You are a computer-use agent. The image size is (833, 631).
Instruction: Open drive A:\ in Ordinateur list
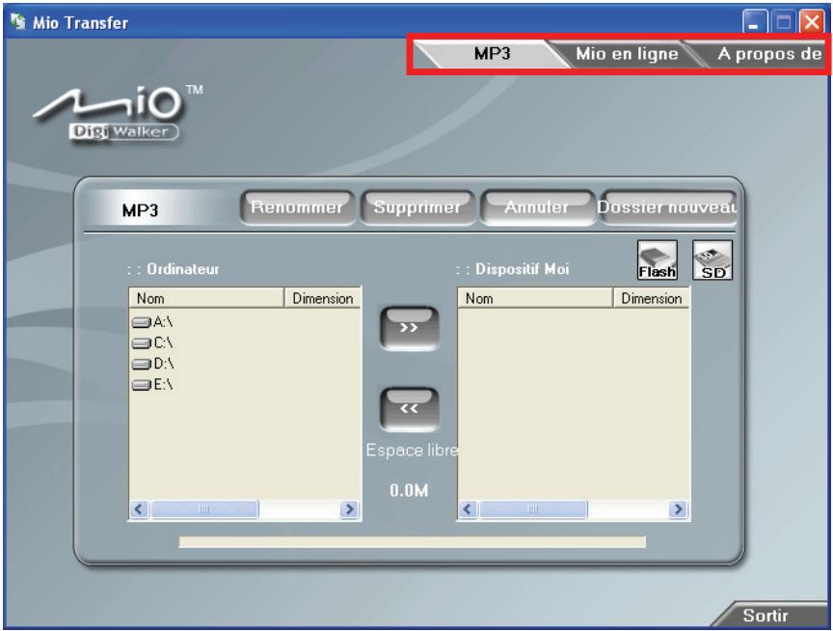pos(152,322)
